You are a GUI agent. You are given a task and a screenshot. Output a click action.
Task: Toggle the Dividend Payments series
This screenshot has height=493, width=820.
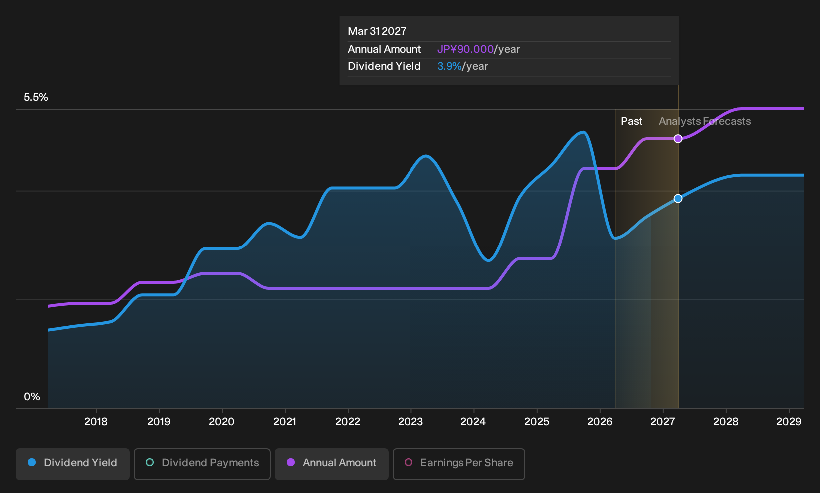(202, 464)
